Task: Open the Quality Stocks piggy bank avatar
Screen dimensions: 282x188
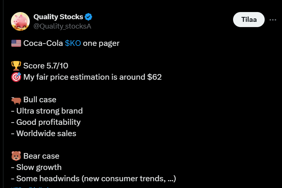Action: 20,21
